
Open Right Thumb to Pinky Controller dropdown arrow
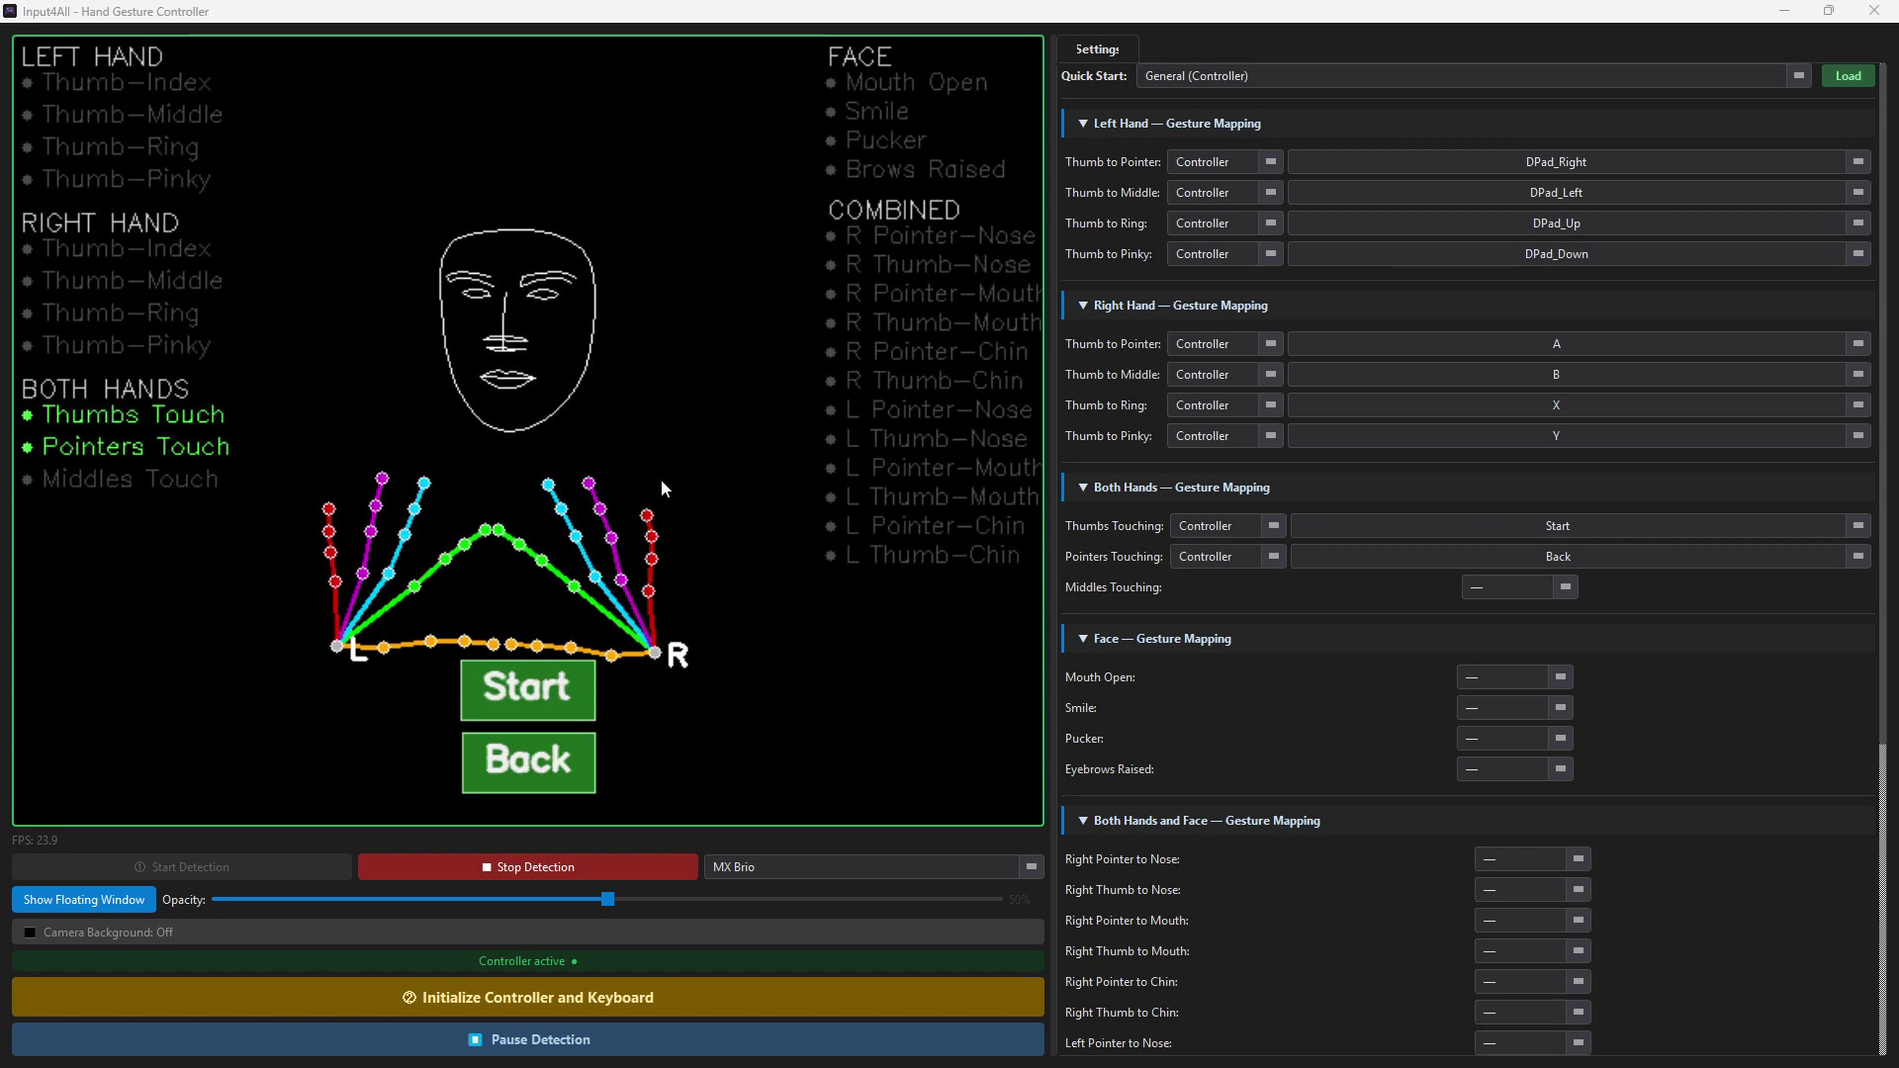[x=1270, y=436]
